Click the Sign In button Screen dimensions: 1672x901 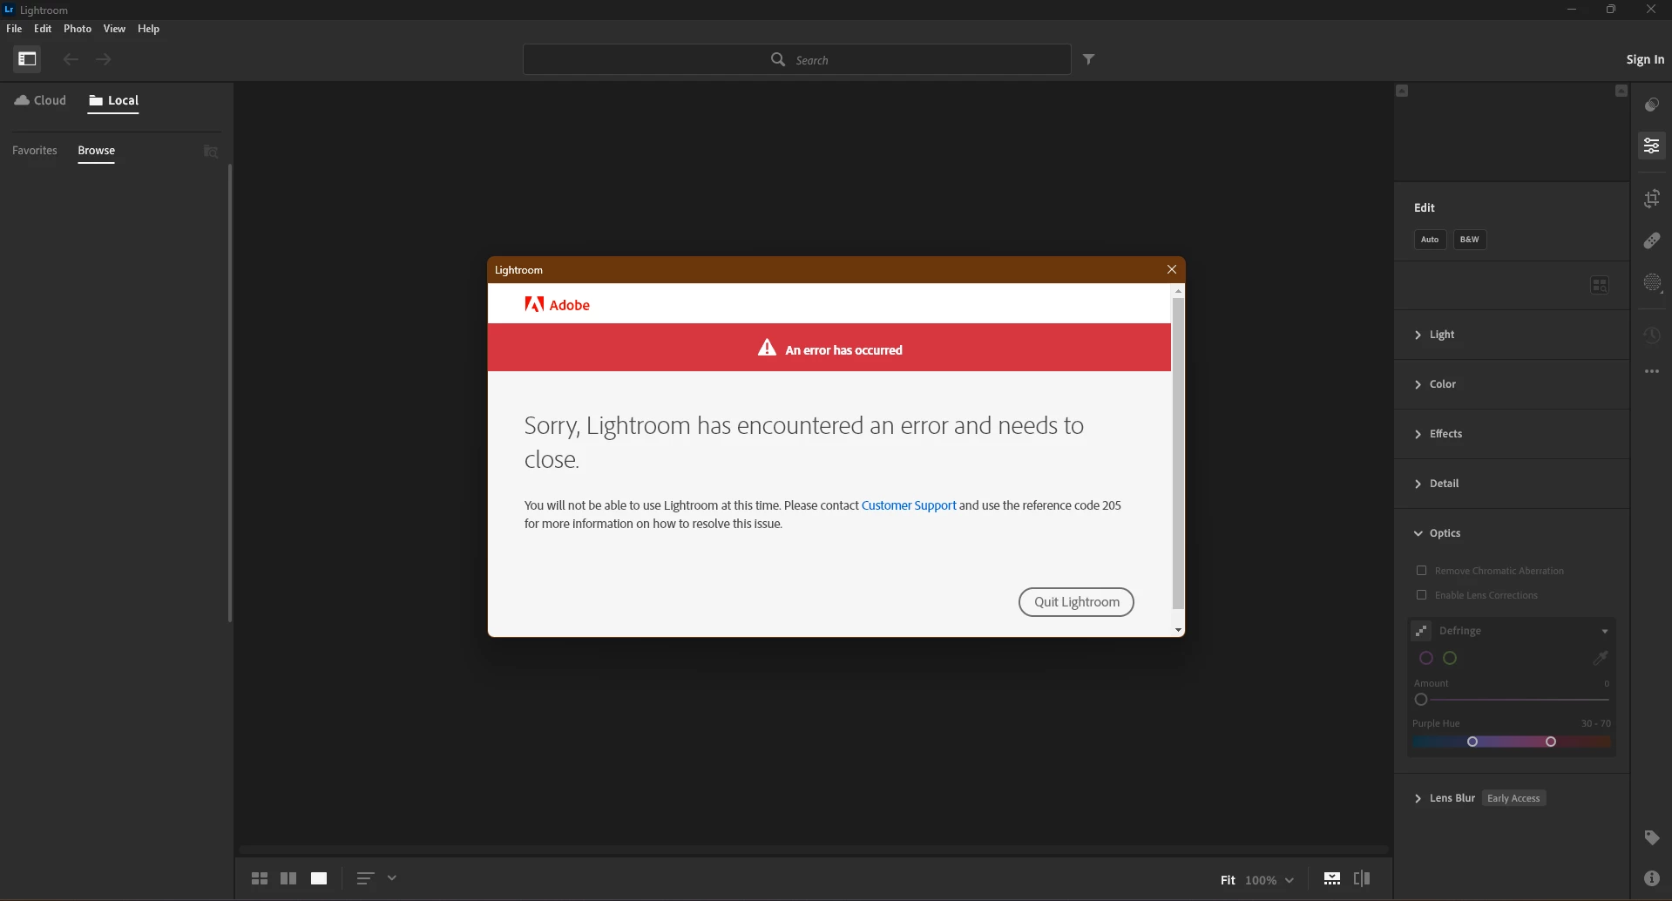pos(1645,59)
